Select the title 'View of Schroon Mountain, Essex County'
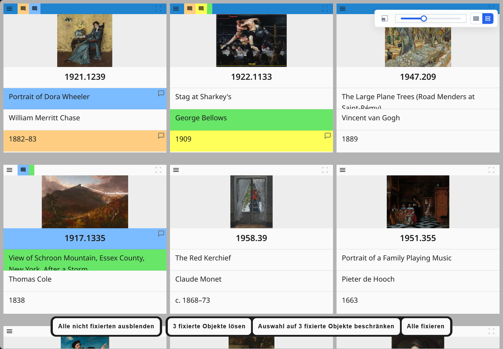The width and height of the screenshot is (503, 349). click(77, 258)
